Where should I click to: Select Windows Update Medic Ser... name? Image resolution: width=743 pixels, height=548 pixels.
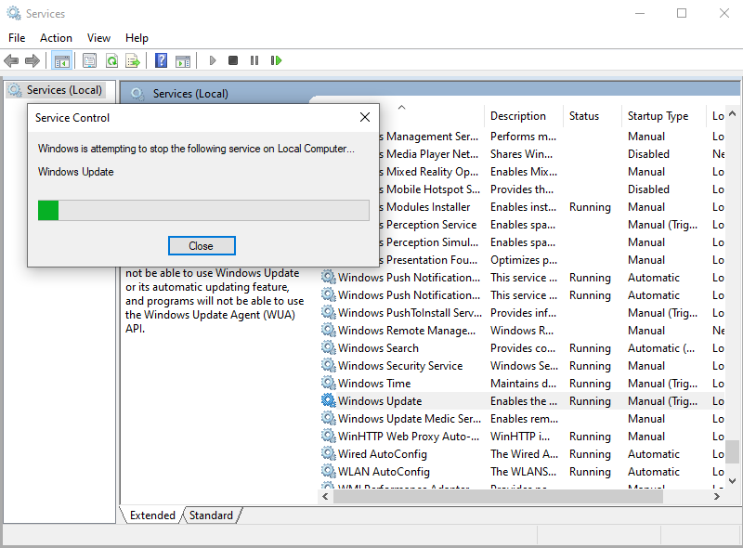410,418
